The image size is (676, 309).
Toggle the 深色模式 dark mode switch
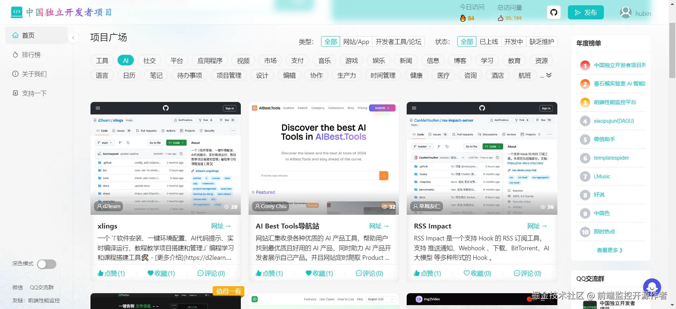click(x=47, y=264)
